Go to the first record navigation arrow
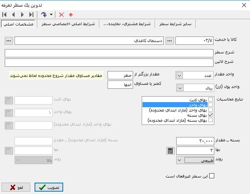 point(5,15)
